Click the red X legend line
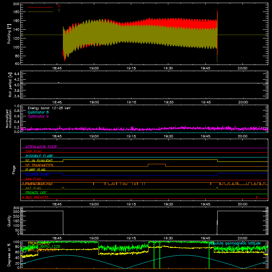The height and width of the screenshot is (272, 272). coord(40,7)
